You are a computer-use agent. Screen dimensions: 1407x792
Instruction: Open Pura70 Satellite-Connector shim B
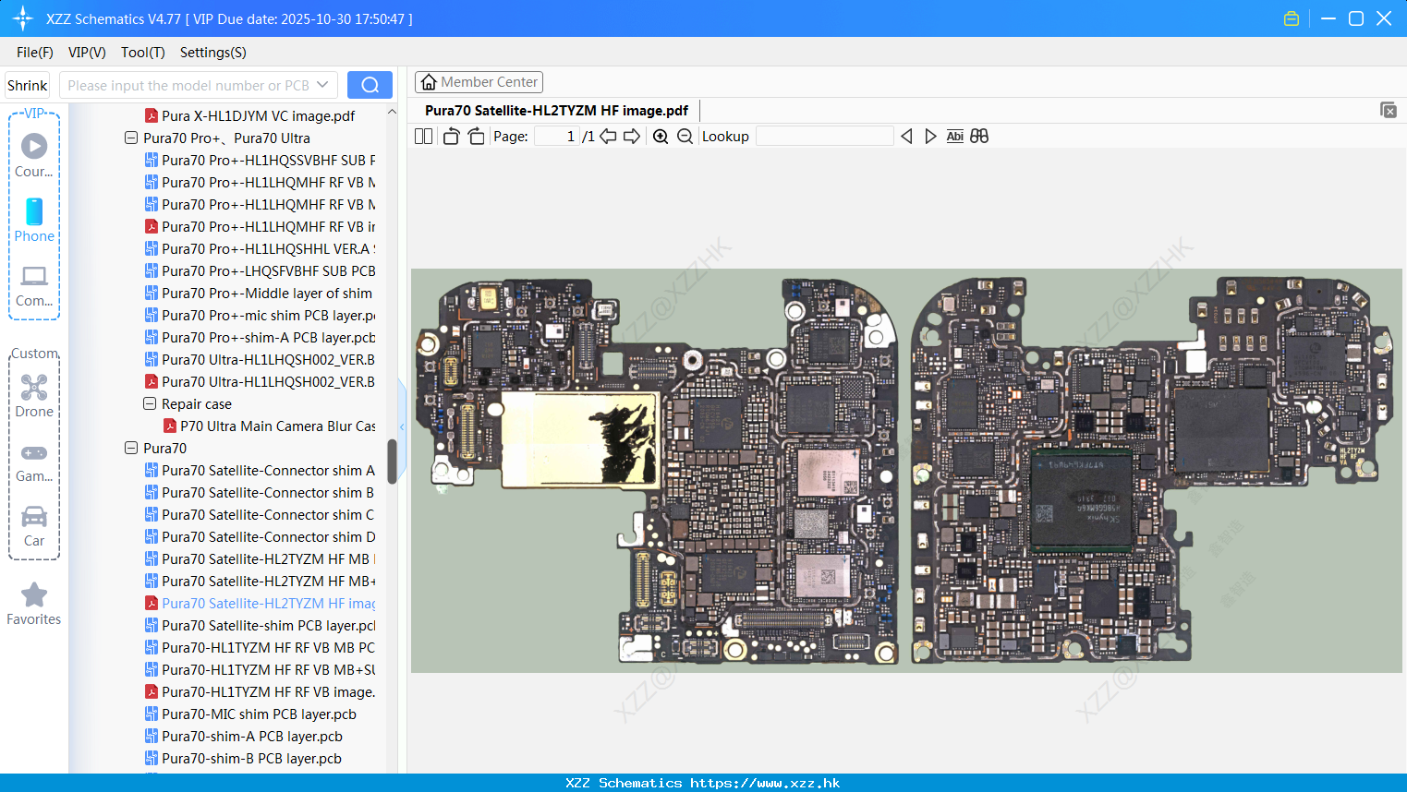click(x=260, y=492)
